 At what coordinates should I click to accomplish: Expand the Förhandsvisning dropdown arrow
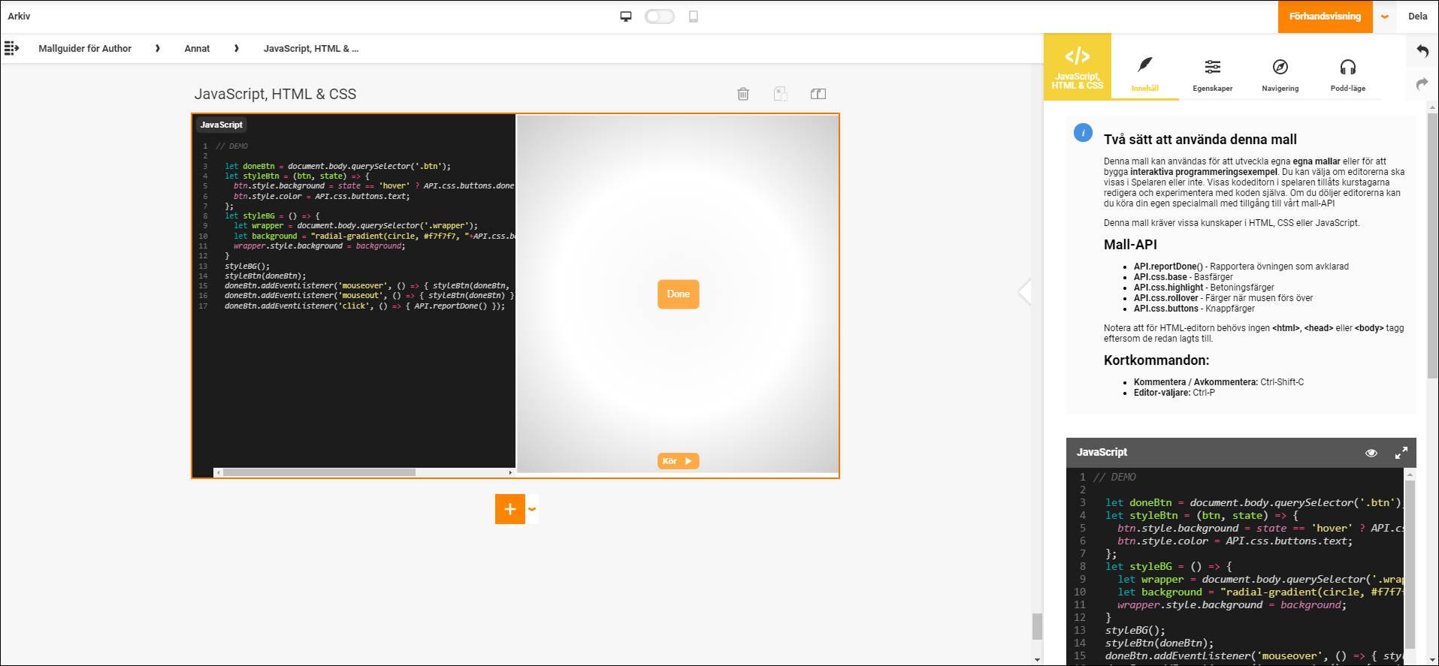(x=1385, y=17)
